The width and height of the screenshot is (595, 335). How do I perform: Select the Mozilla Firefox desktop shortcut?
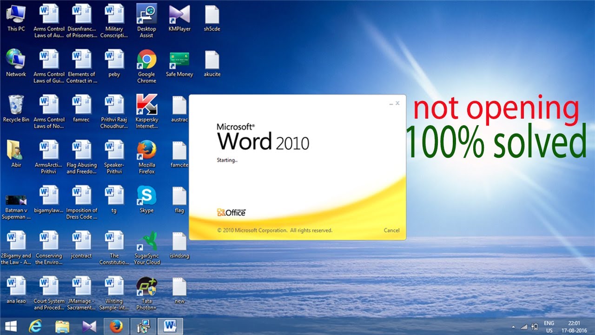[146, 157]
